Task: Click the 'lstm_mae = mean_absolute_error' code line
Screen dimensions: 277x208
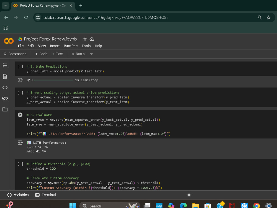Action: coord(84,125)
